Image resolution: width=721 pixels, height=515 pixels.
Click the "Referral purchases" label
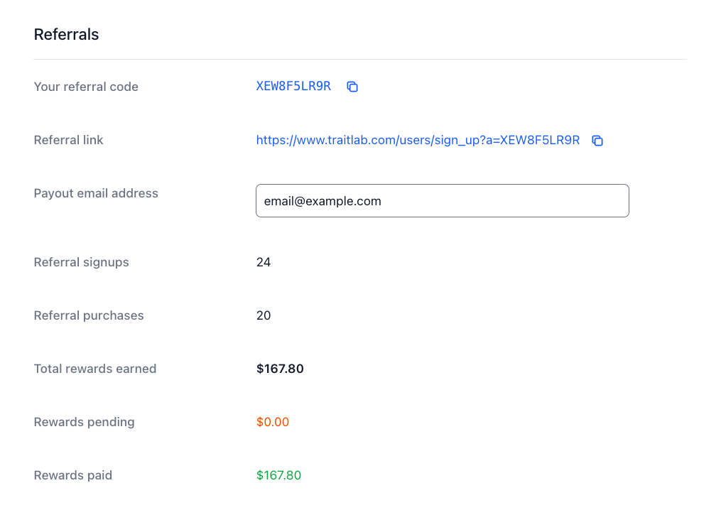pos(89,315)
